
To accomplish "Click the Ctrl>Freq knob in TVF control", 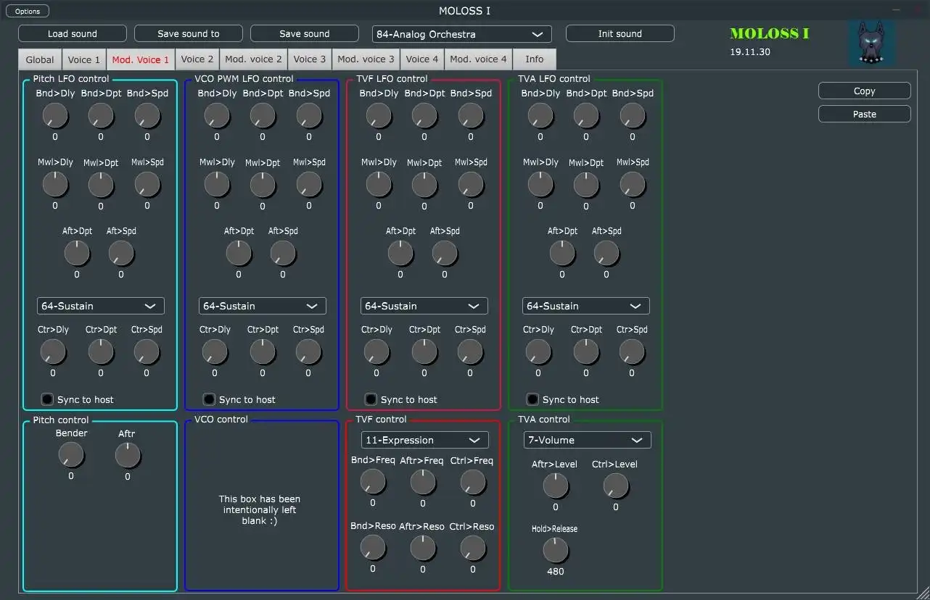I will pyautogui.click(x=473, y=482).
